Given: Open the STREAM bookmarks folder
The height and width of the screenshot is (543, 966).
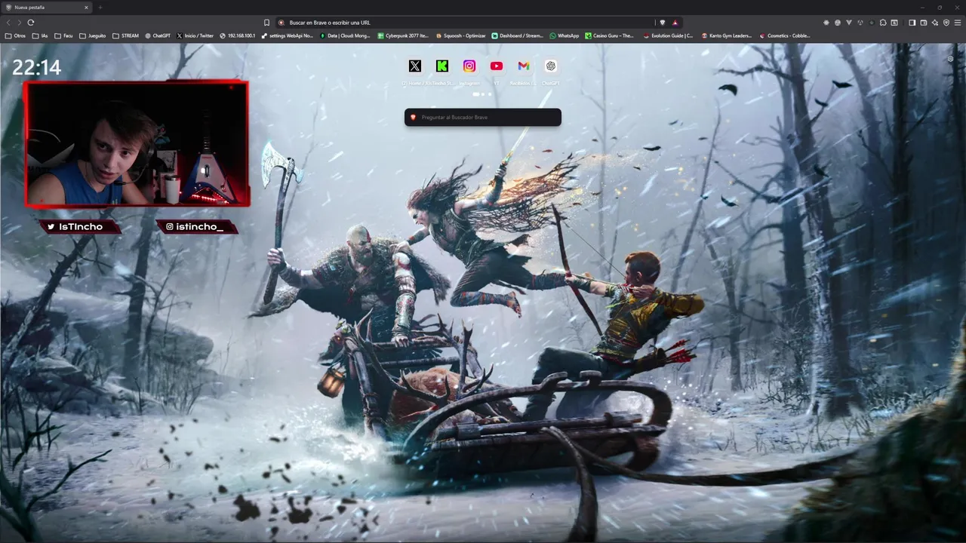Looking at the screenshot, I should coord(126,35).
